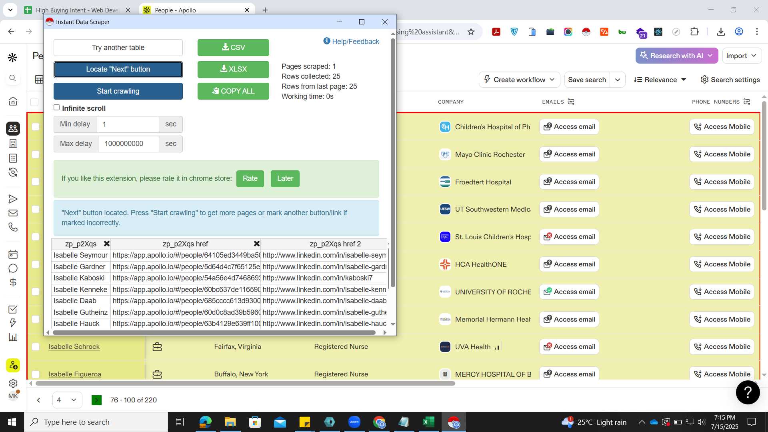Open Excel from the Windows taskbar
This screenshot has height=432, width=768.
pyautogui.click(x=428, y=422)
